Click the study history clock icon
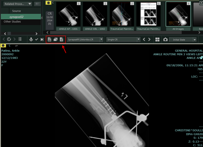 point(9,39)
